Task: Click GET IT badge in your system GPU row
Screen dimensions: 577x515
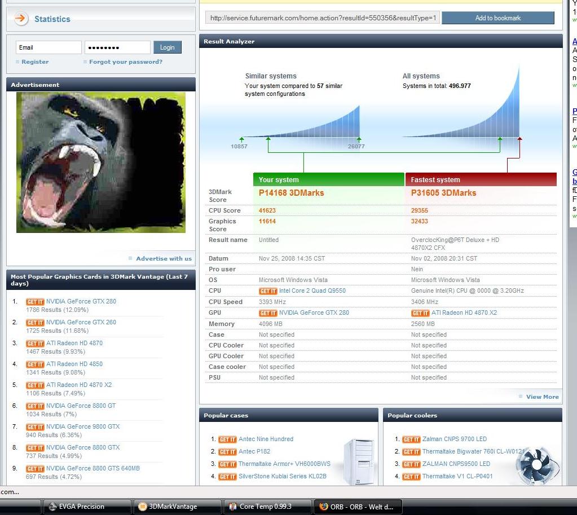Action: [268, 313]
